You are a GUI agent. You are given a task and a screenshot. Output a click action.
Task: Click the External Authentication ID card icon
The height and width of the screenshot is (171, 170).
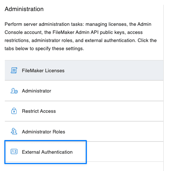[x=14, y=151]
